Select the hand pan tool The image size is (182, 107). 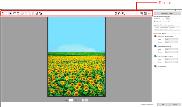pyautogui.click(x=116, y=13)
